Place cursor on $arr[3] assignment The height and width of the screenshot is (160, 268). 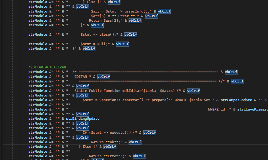pos(98,16)
